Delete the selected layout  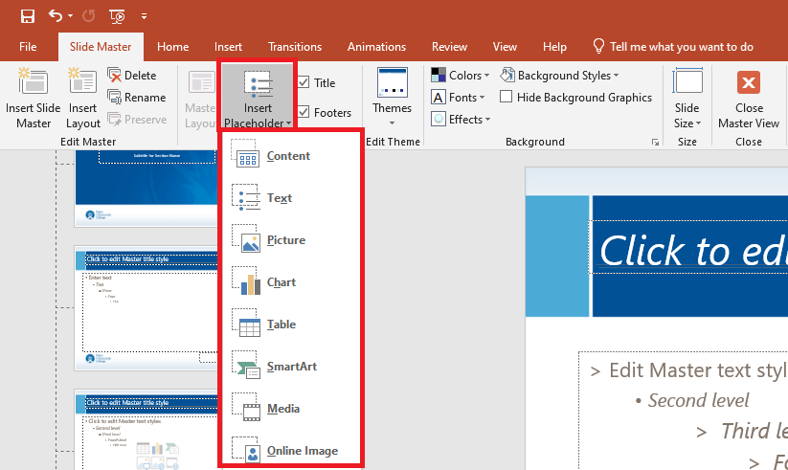(132, 76)
